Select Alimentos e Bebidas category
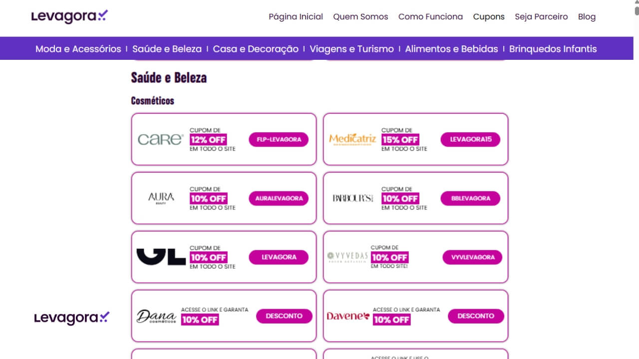This screenshot has width=639, height=359. tap(451, 49)
